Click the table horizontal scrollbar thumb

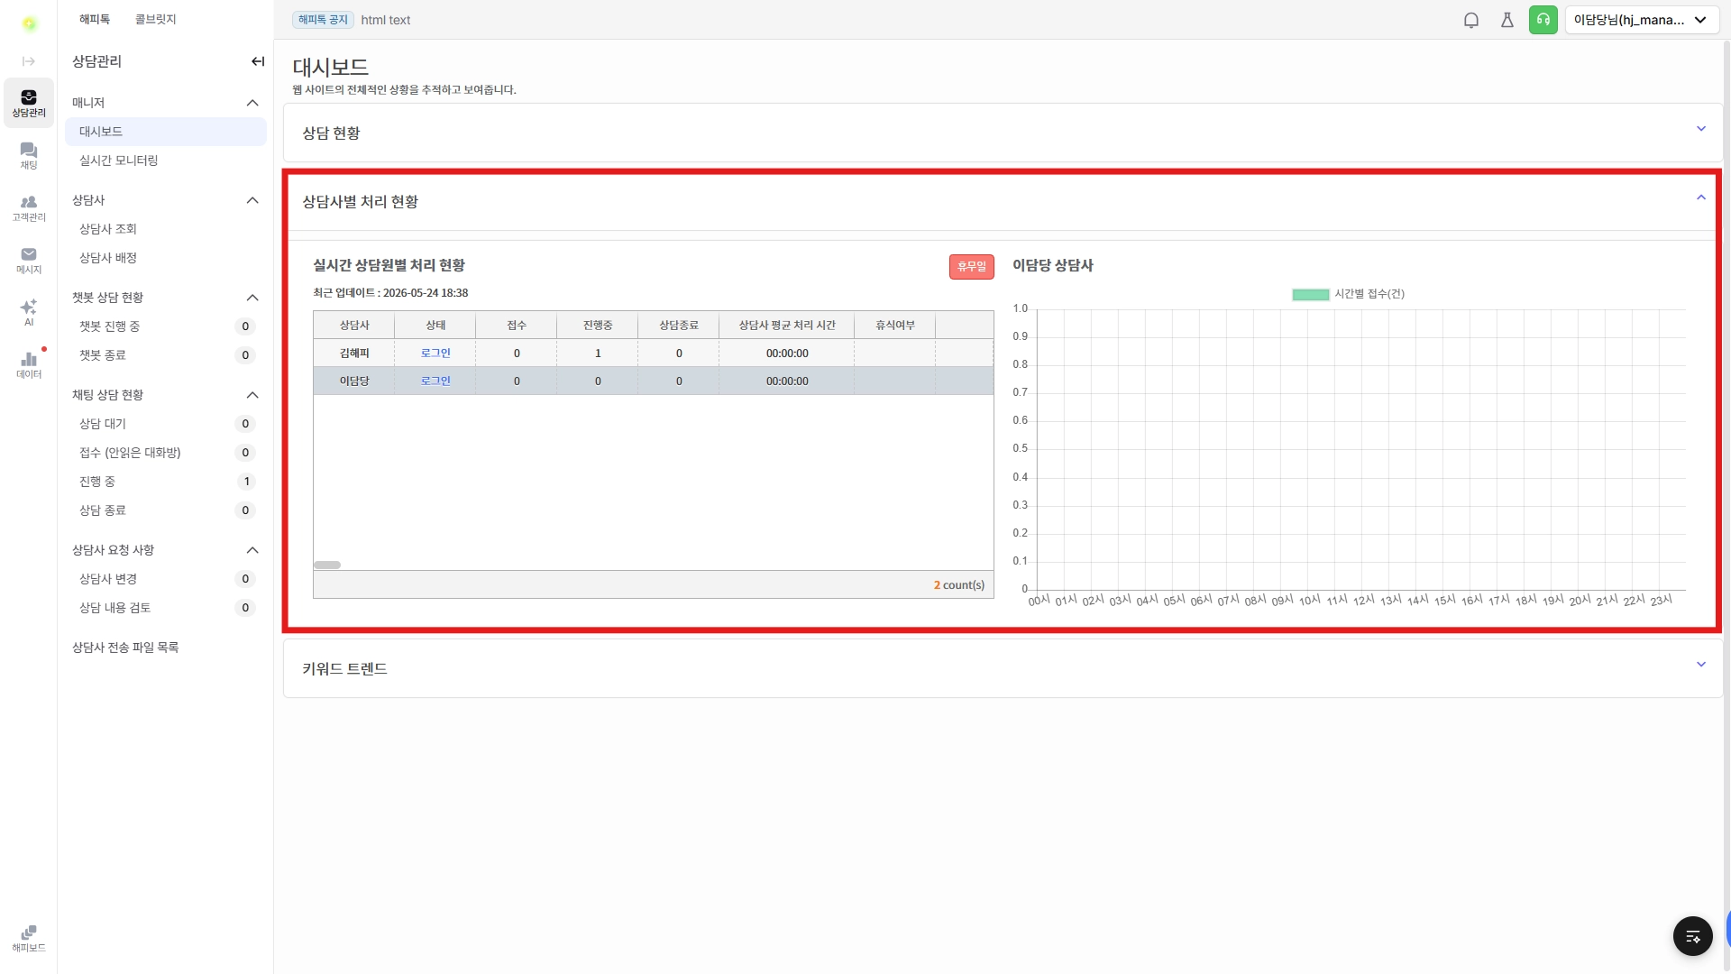327,565
